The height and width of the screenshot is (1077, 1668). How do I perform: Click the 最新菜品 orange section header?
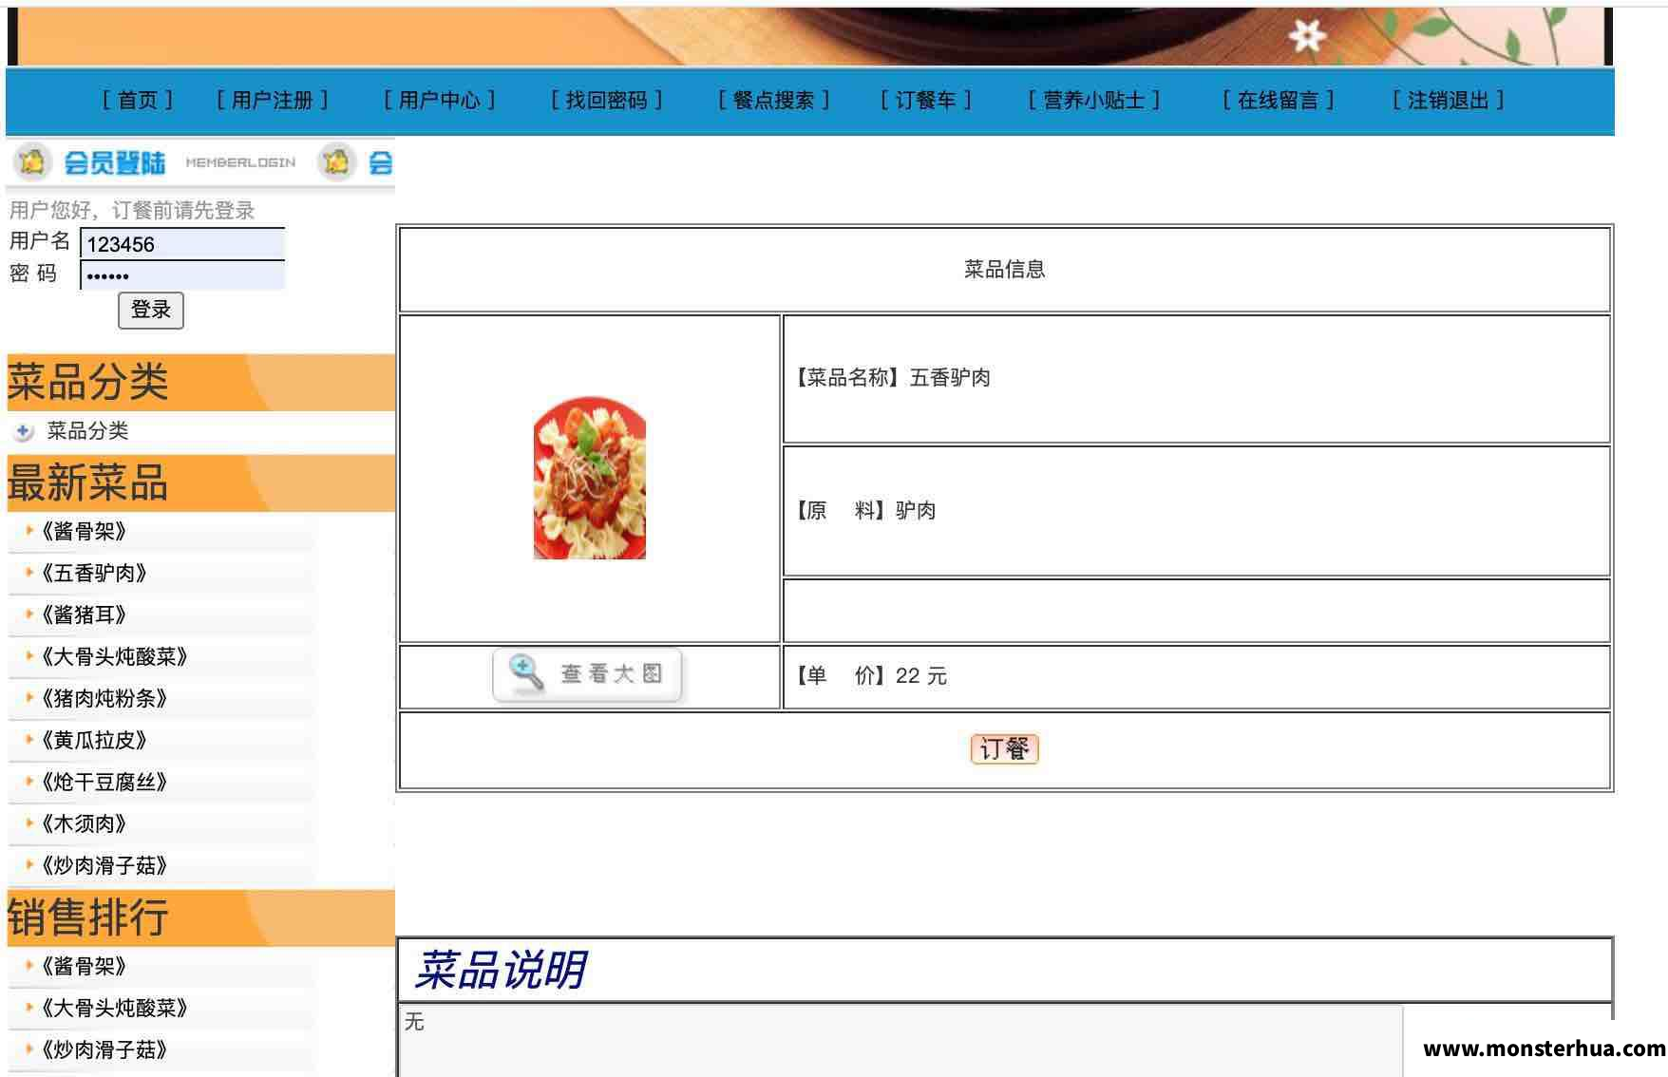click(200, 483)
